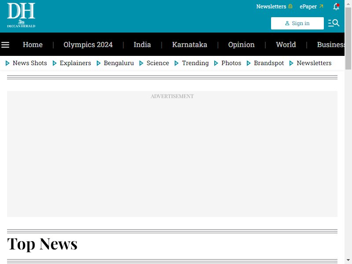The height and width of the screenshot is (264, 352).
Task: Open the Business section
Action: tap(331, 45)
